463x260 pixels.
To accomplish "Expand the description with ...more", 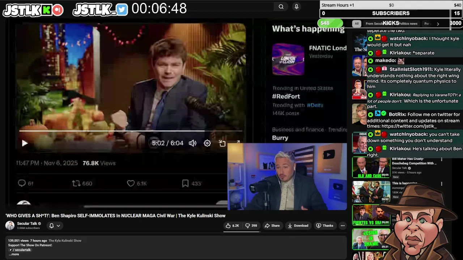I will [14, 254].
